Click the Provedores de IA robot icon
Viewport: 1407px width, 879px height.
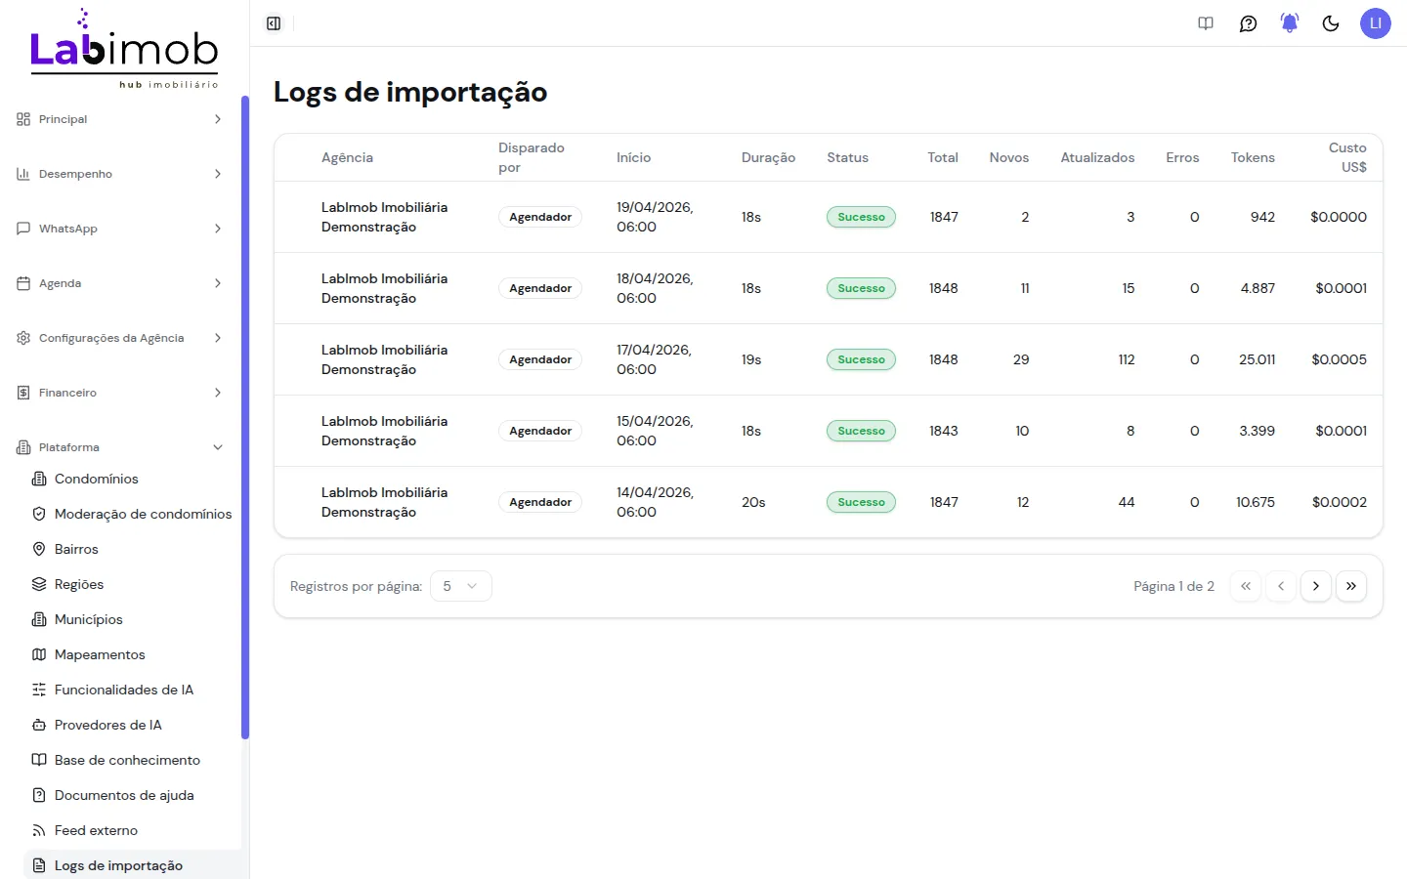pyautogui.click(x=39, y=725)
